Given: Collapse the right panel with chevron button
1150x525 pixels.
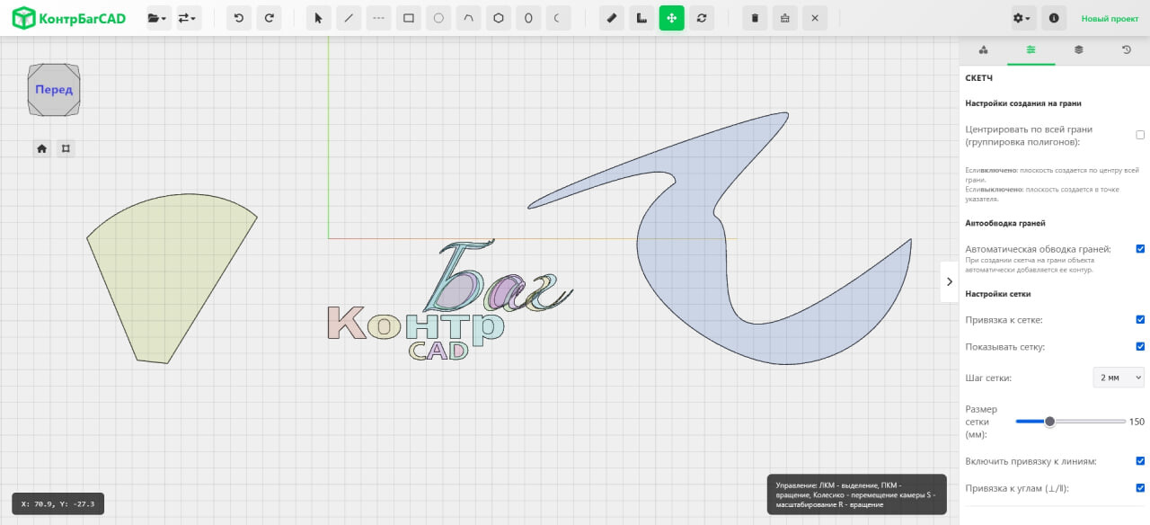Looking at the screenshot, I should coord(950,281).
